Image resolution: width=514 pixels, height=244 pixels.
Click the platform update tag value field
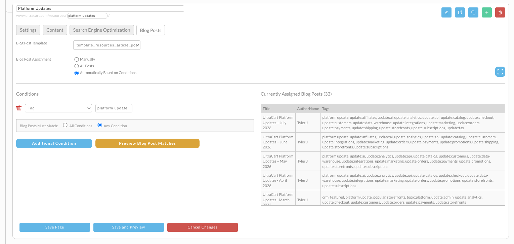tap(114, 108)
